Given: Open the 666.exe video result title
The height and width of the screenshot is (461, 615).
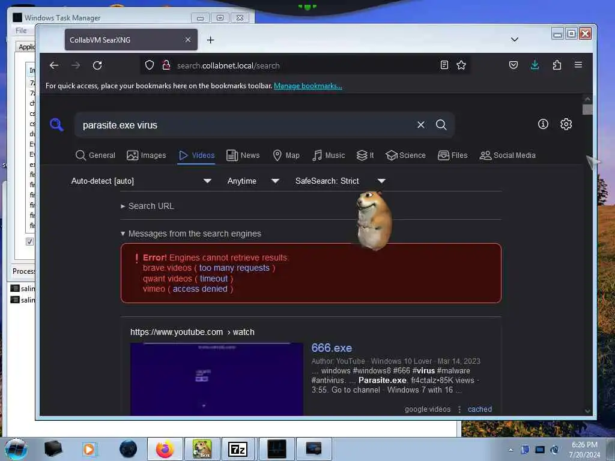Looking at the screenshot, I should point(332,348).
